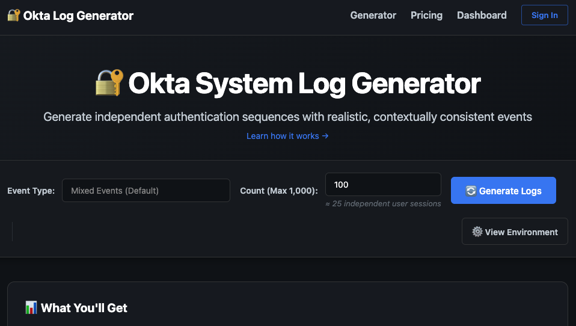Follow the Learn how it works link
Screen dimensions: 576x326
287,136
